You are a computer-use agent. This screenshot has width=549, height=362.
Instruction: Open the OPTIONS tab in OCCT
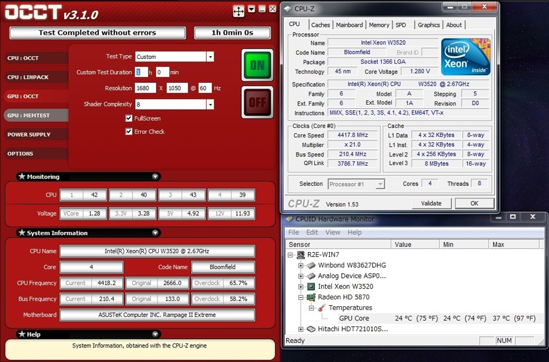[x=36, y=154]
